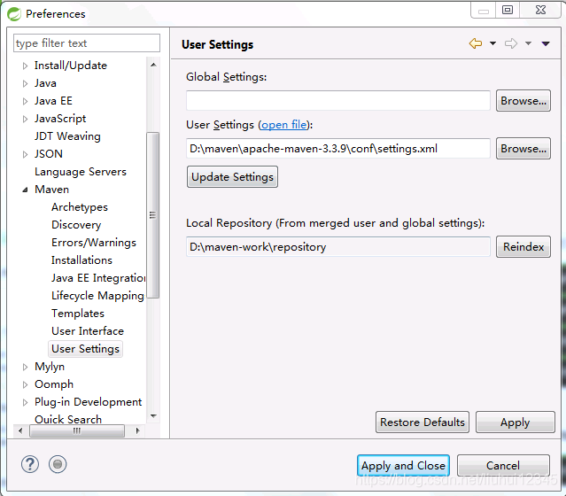Expand the Plug-in Development tree node

point(25,402)
